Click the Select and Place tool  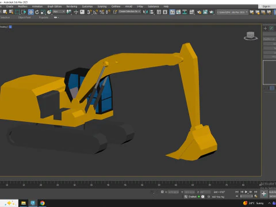tap(49, 12)
